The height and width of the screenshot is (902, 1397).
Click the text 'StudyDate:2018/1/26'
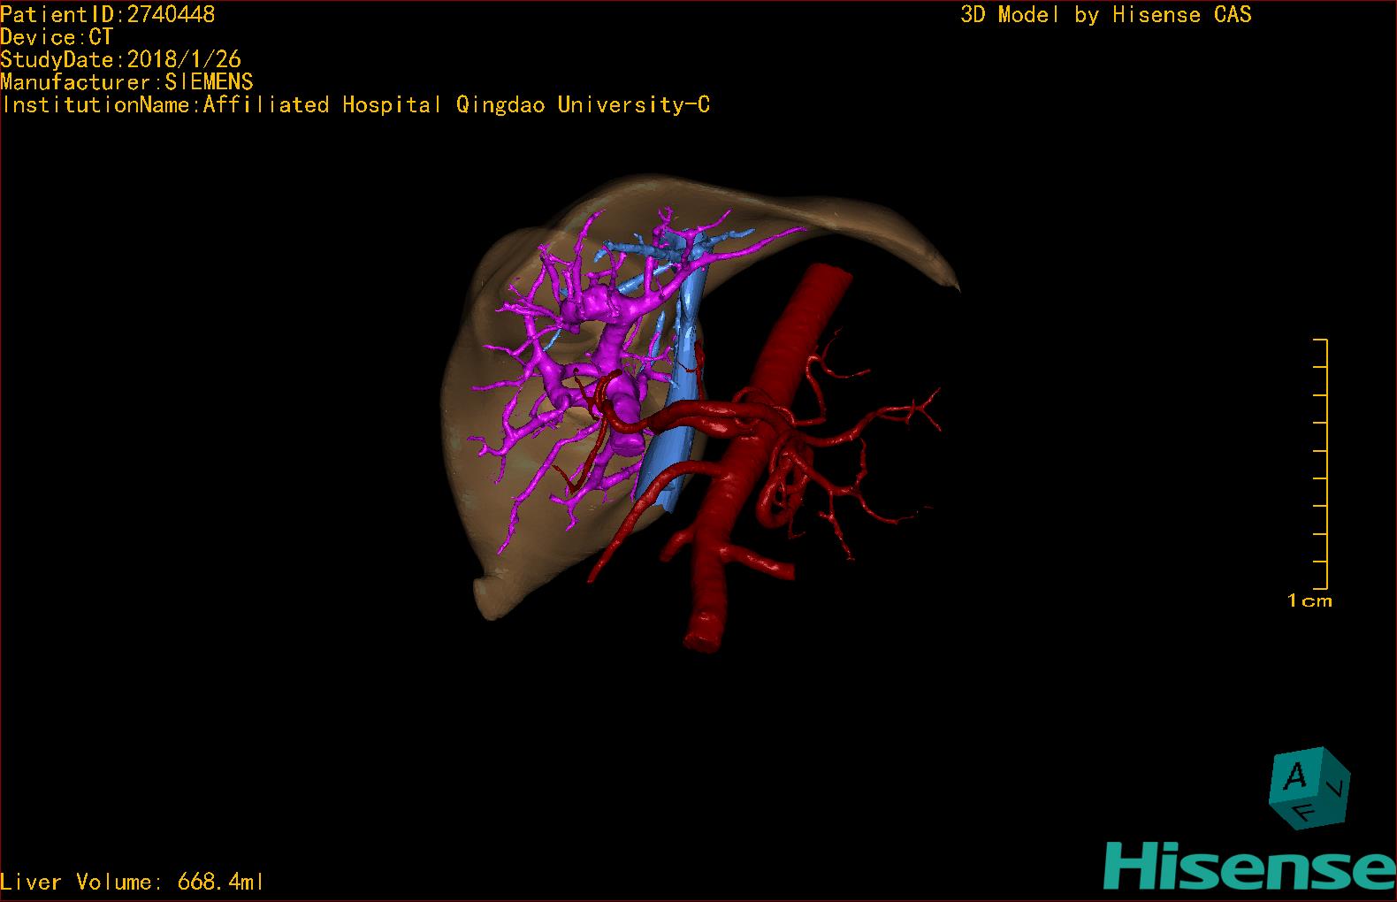[120, 59]
